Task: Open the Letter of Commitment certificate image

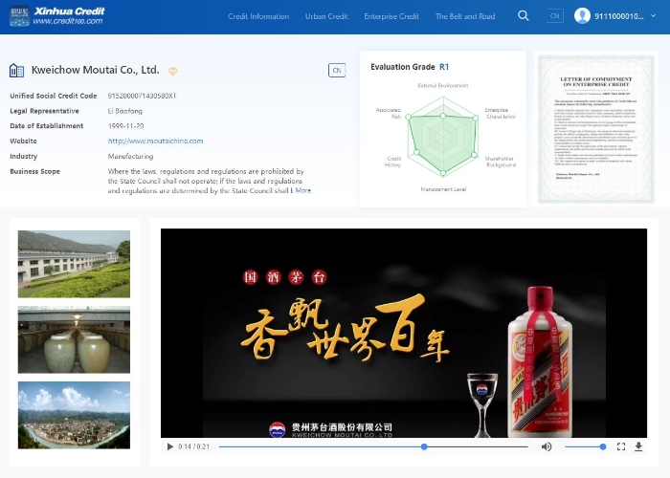Action: [x=595, y=129]
